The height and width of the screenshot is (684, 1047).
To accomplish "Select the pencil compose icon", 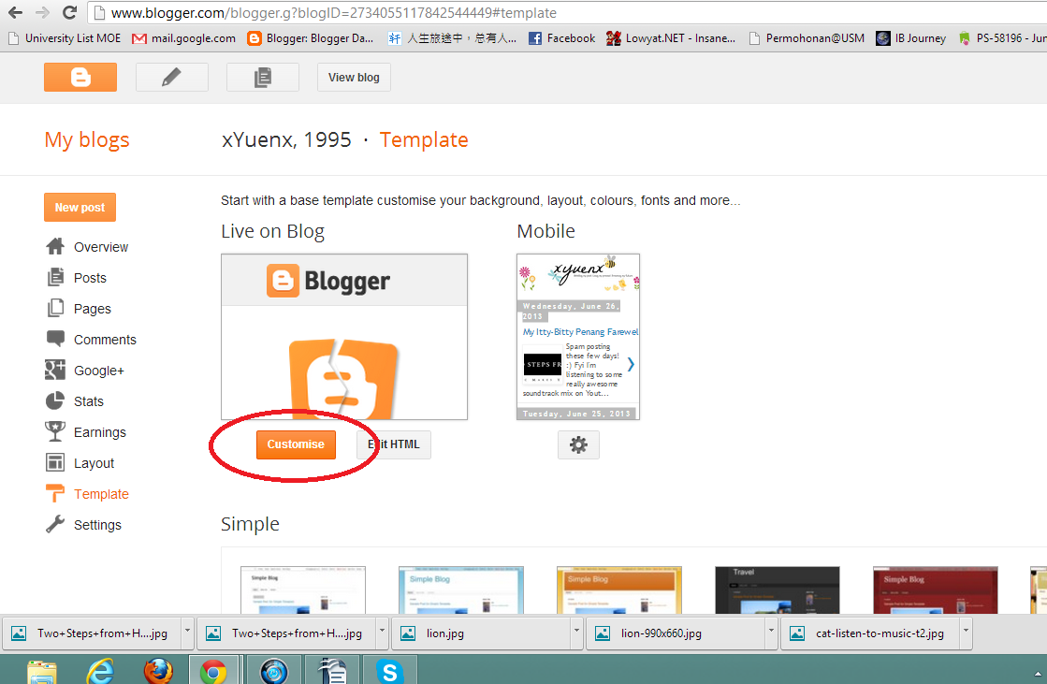I will (x=171, y=77).
